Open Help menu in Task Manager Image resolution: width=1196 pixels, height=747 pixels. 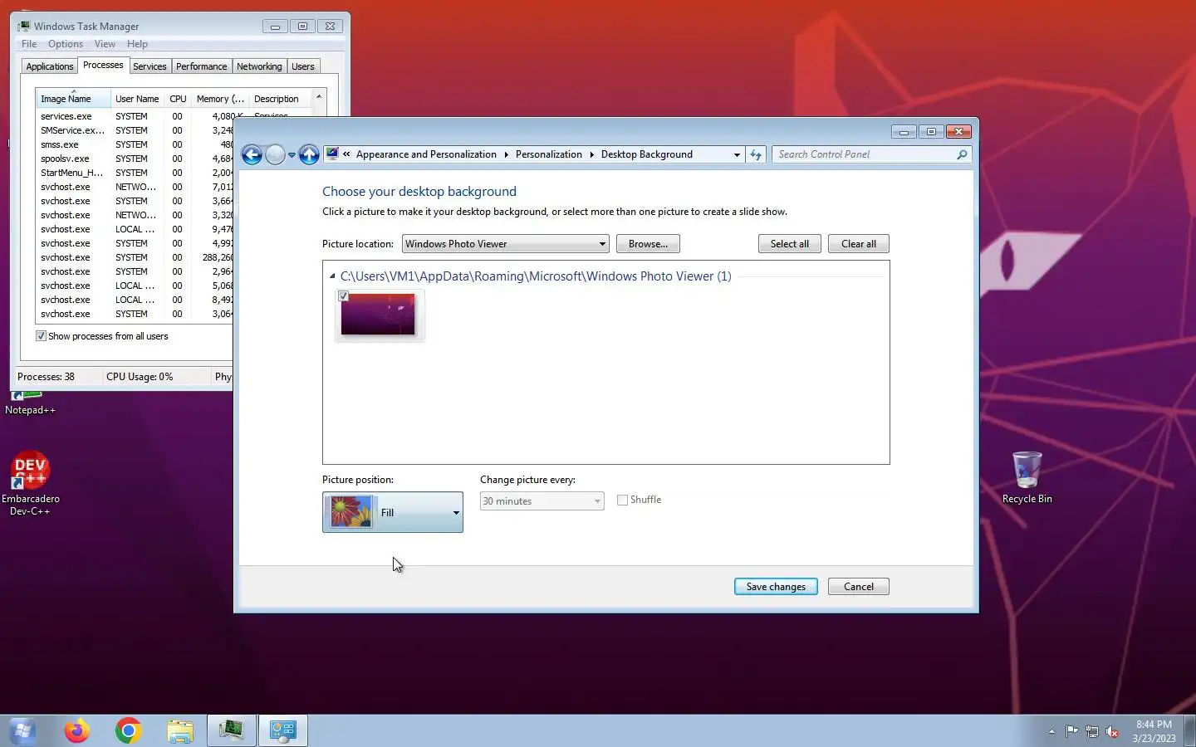coord(137,44)
